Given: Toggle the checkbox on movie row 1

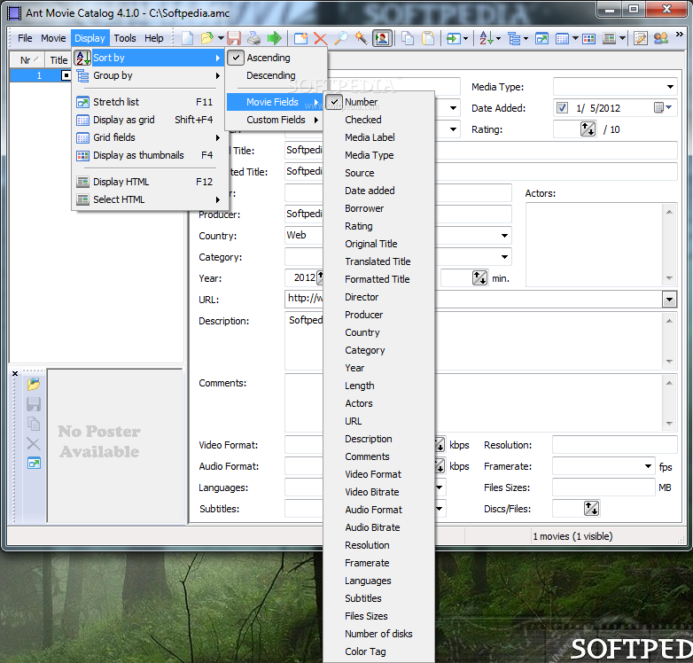Looking at the screenshot, I should coord(66,75).
